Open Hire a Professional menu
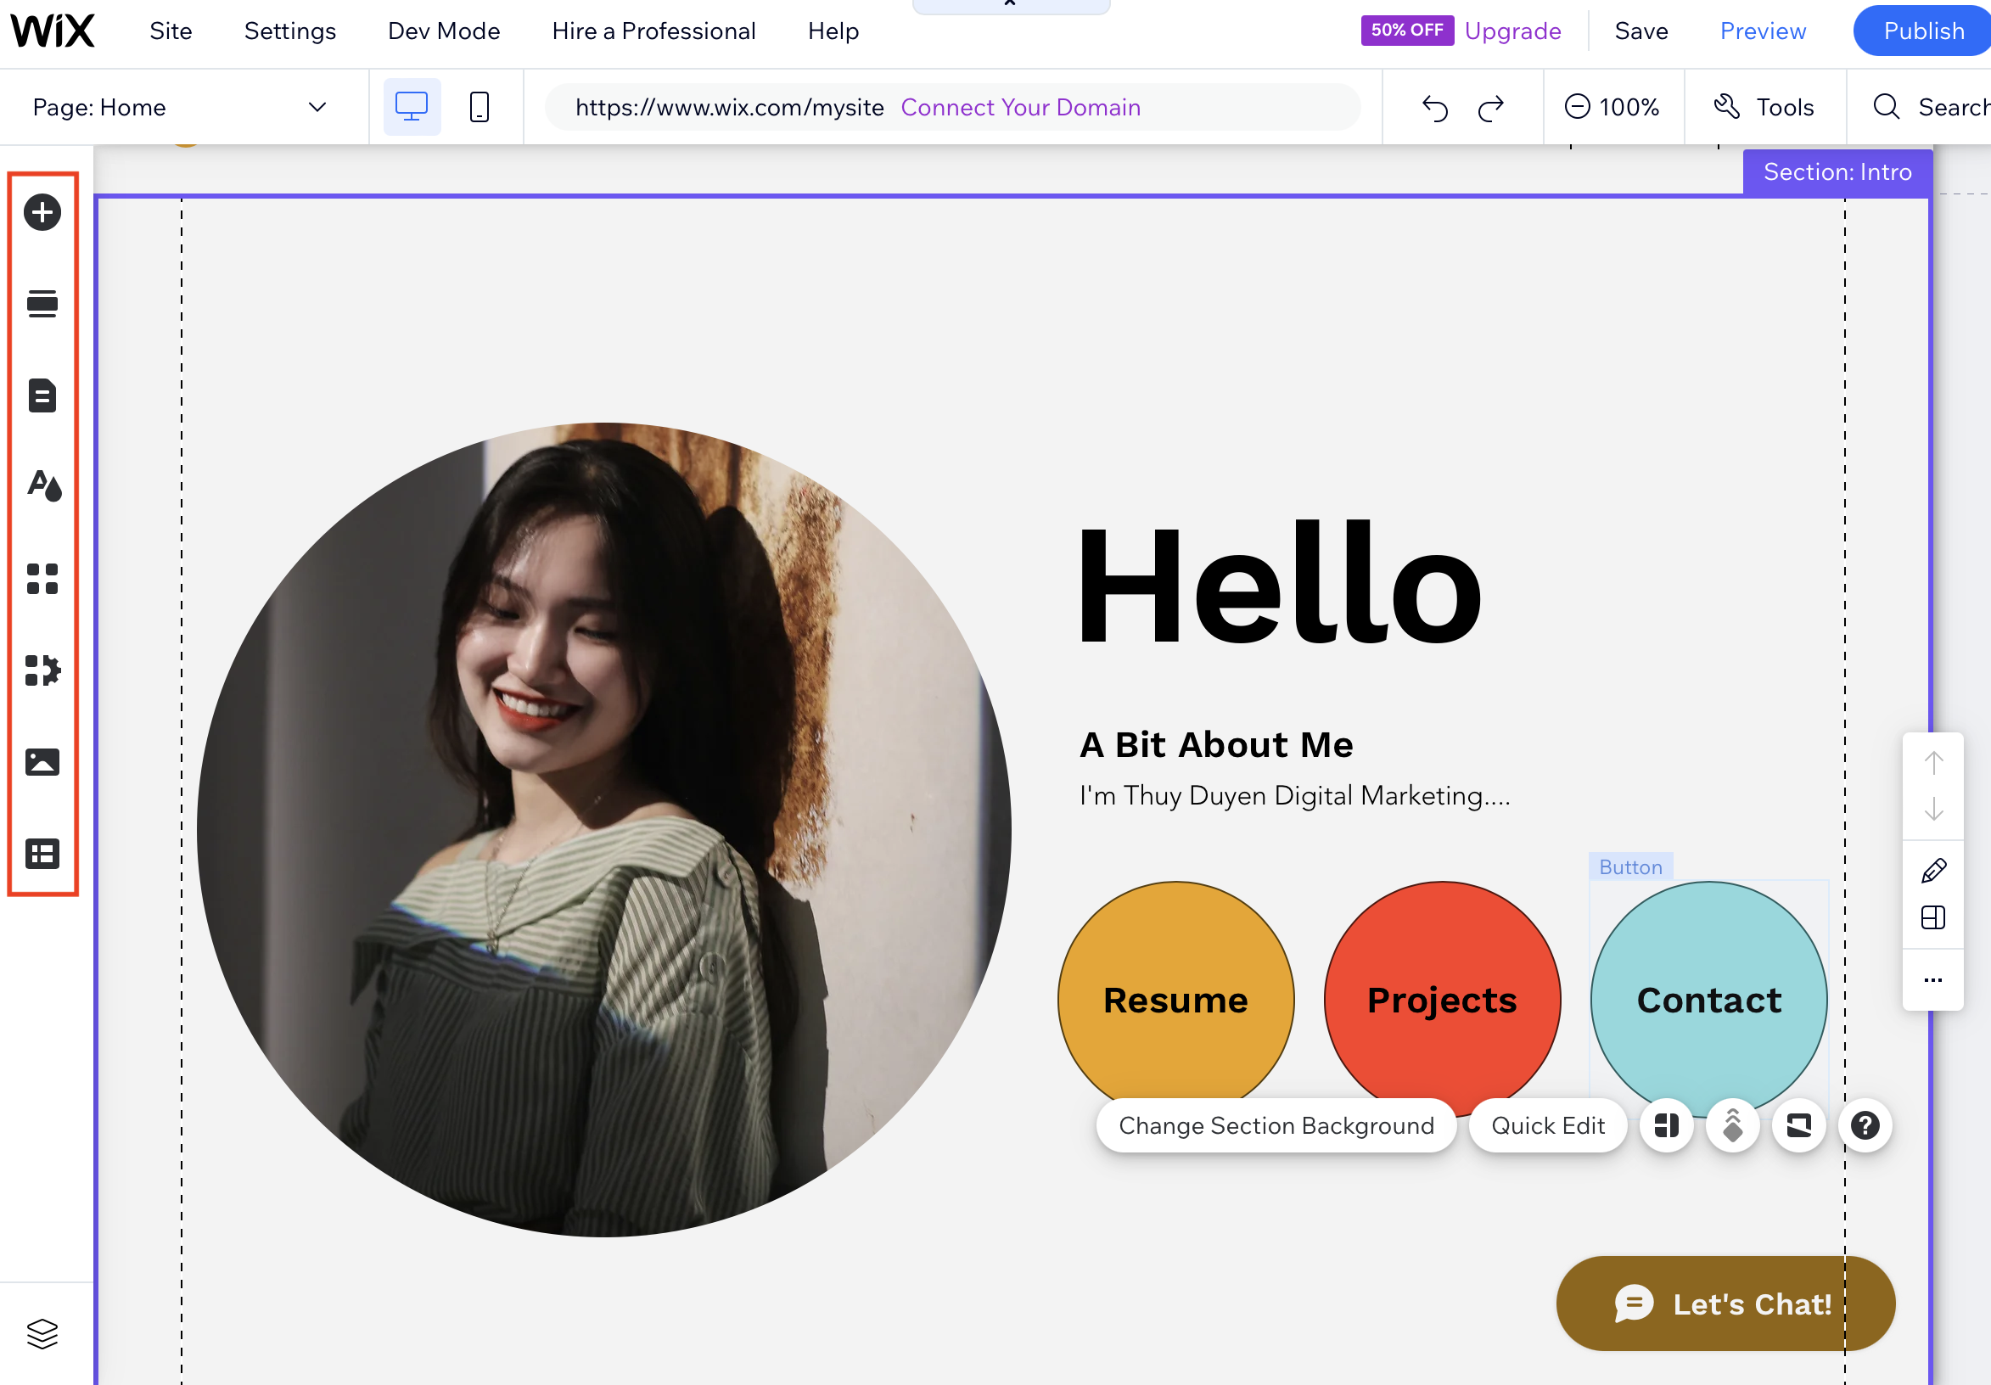This screenshot has width=1991, height=1385. coord(653,31)
